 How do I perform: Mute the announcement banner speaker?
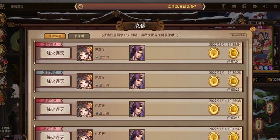click(81, 7)
